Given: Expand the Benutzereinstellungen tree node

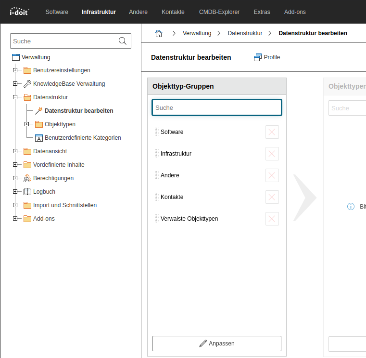Looking at the screenshot, I should coord(15,70).
